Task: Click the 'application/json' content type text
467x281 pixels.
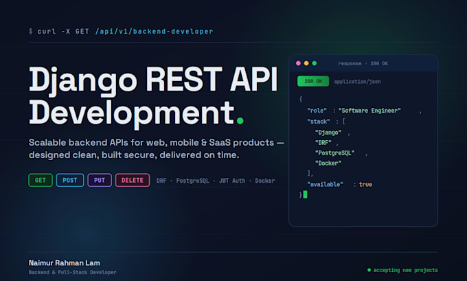Action: click(357, 82)
